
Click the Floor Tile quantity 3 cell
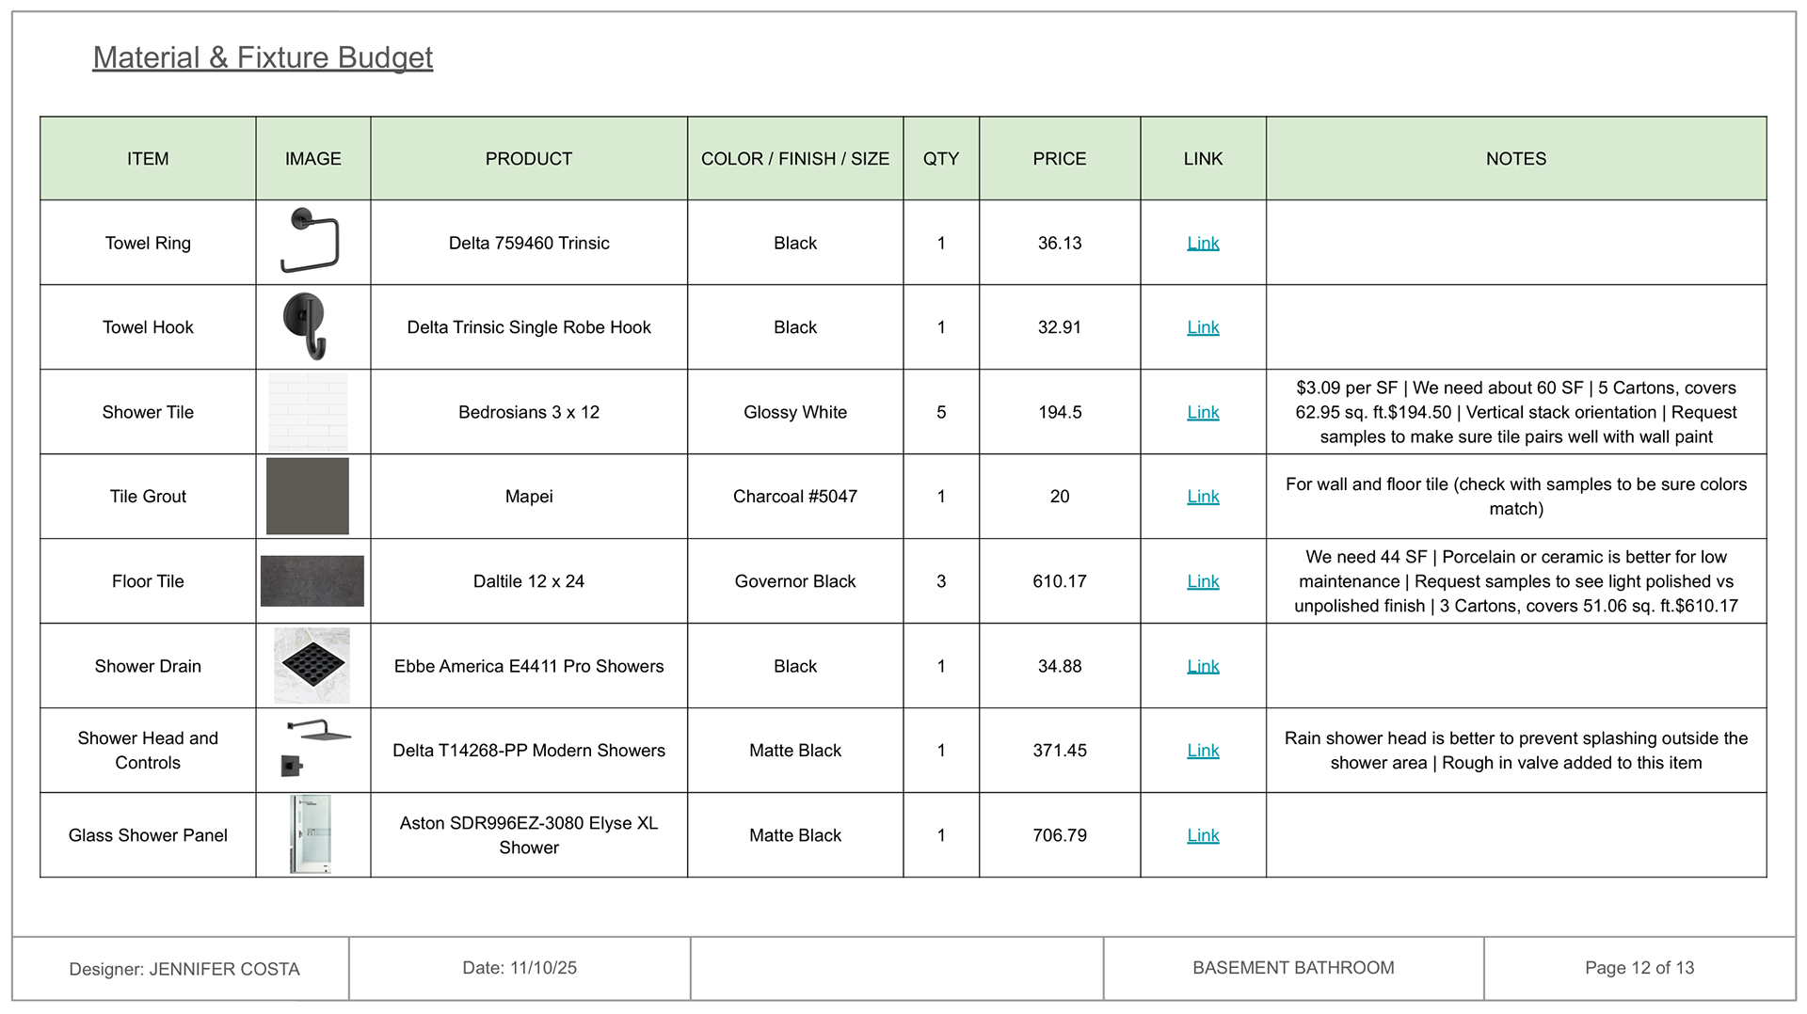941,581
